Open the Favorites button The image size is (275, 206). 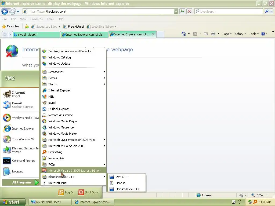11,27
